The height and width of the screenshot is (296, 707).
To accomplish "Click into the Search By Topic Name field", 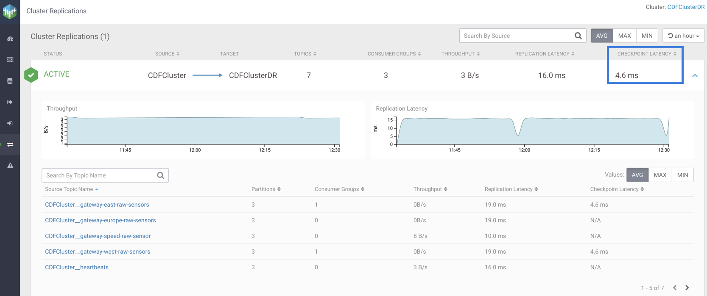I will click(100, 175).
